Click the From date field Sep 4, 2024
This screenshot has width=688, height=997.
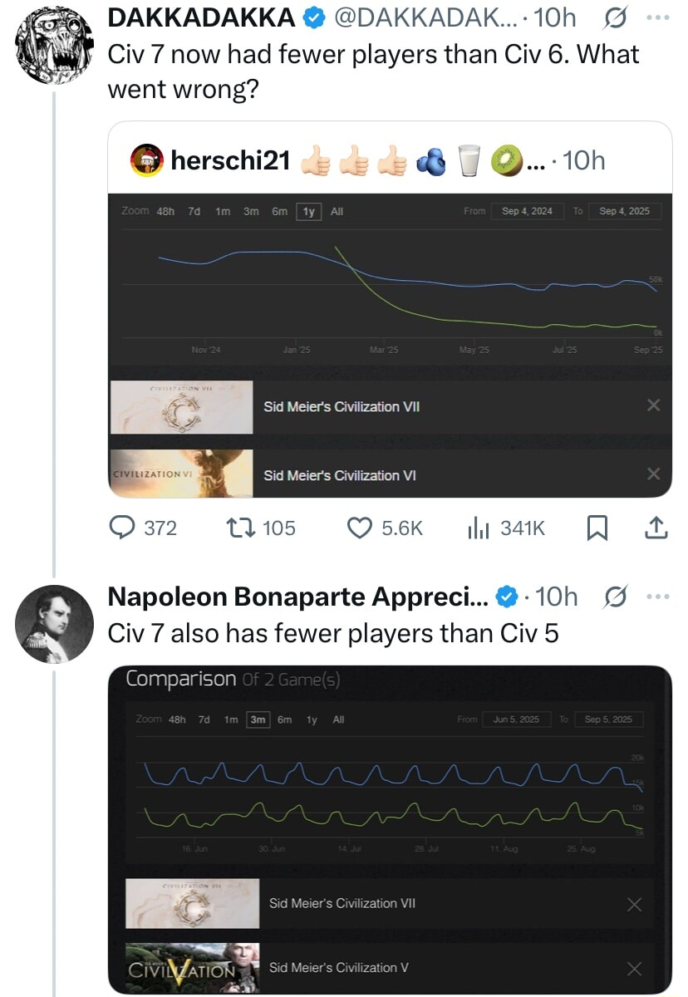click(x=527, y=211)
